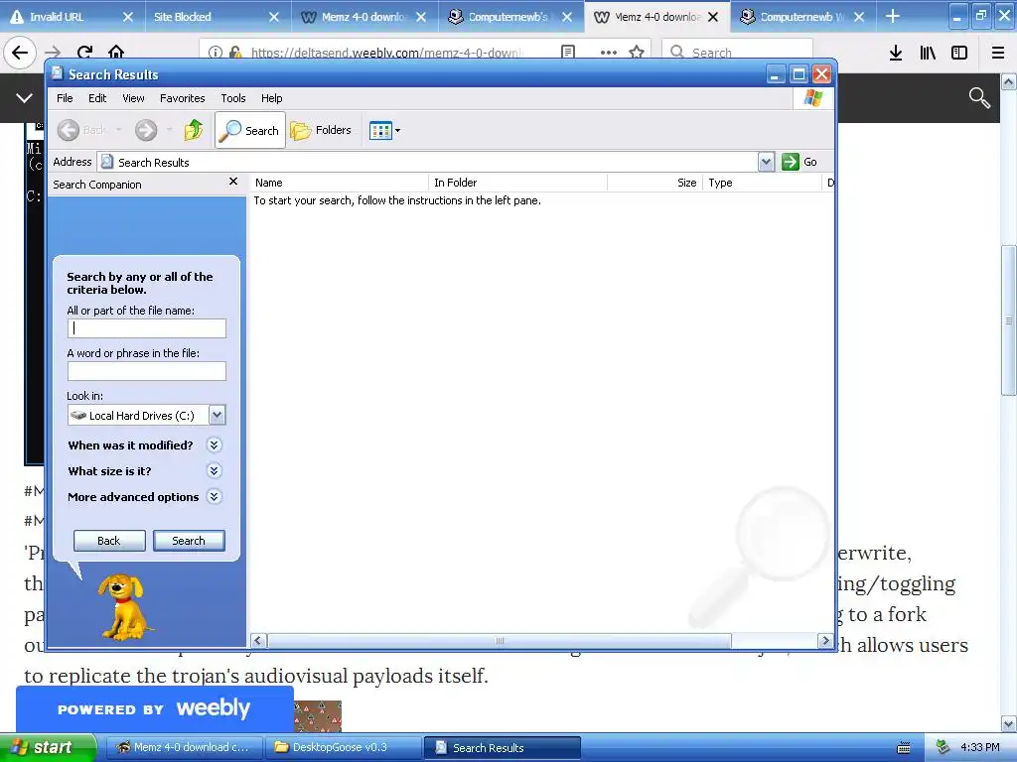The width and height of the screenshot is (1017, 762).
Task: Click the greyed Back arrow in Explorer
Action: coord(69,130)
